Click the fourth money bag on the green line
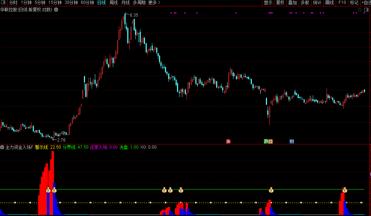Screen dimensions: 371x216 point(170,190)
